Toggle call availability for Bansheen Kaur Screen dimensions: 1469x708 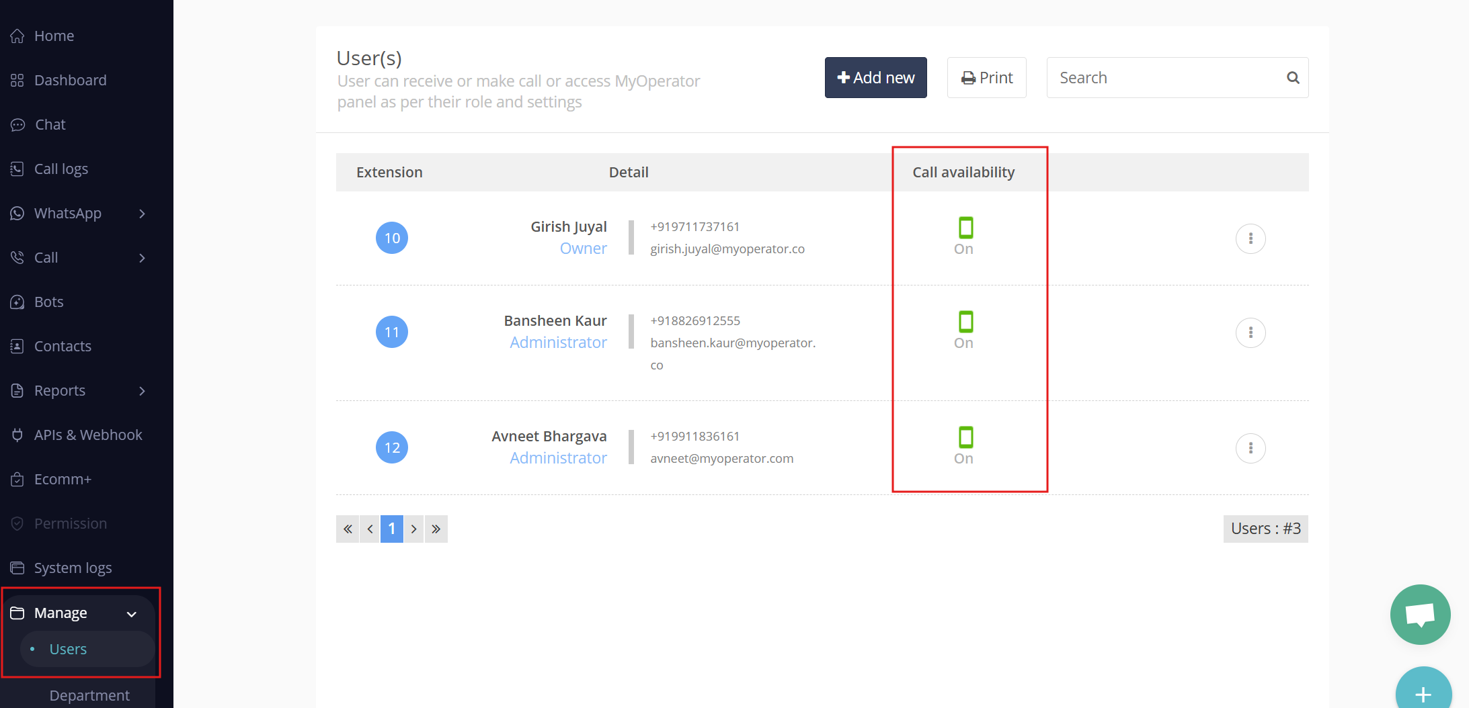(965, 322)
